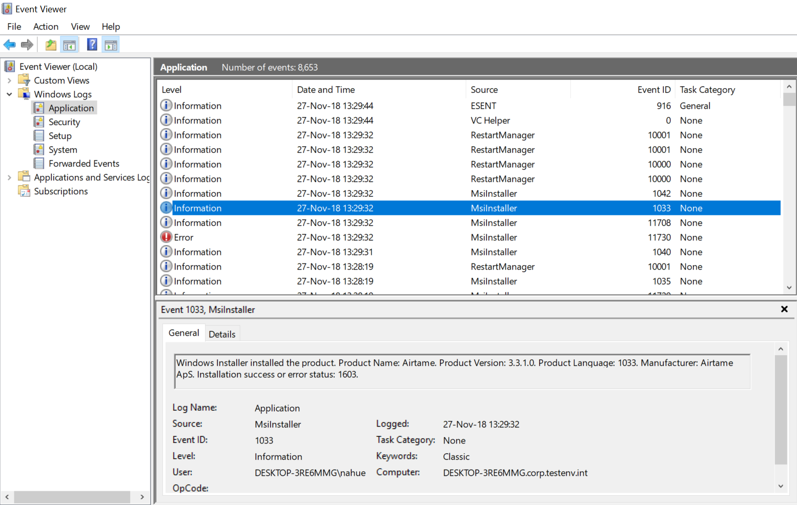Image resolution: width=797 pixels, height=505 pixels.
Task: Sort by Date and Time column header
Action: pos(379,90)
